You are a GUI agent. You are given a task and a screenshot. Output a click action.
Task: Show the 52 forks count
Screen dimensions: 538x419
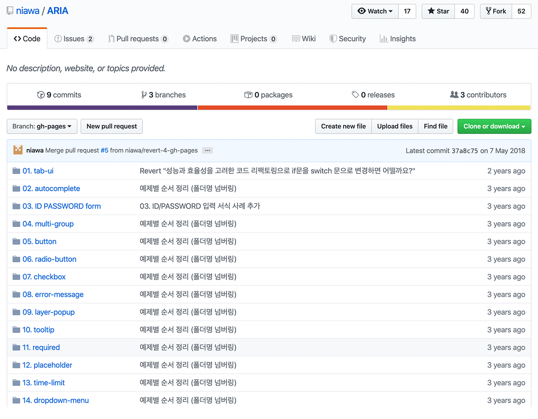pyautogui.click(x=522, y=11)
